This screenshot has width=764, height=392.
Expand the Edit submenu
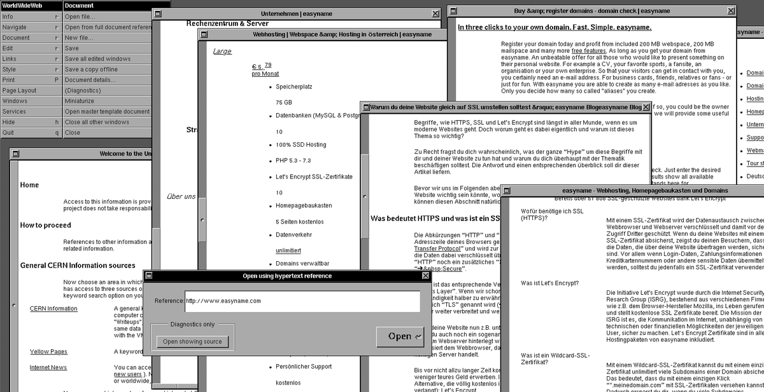tap(31, 48)
